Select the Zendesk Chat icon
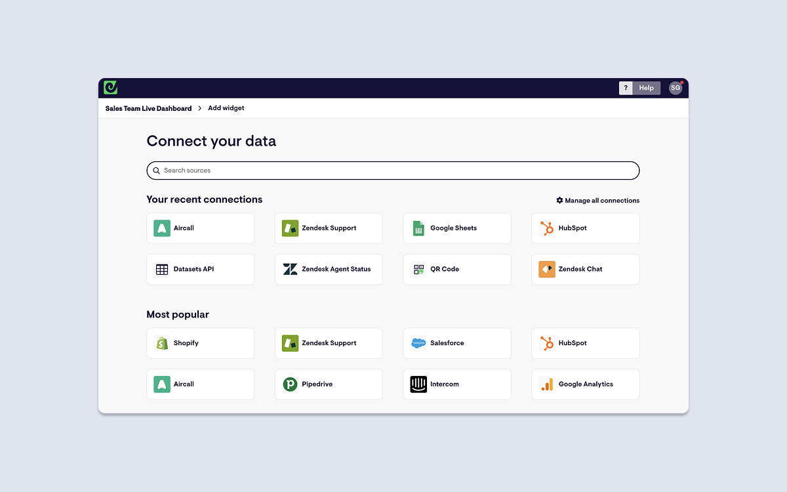 (547, 270)
